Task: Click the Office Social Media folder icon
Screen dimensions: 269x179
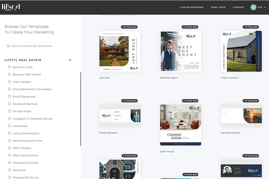Action: point(9,155)
